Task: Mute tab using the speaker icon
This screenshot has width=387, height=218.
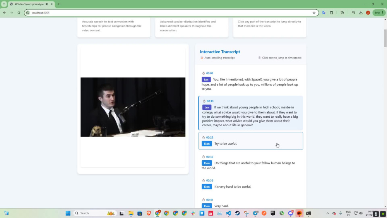Action: (47, 4)
